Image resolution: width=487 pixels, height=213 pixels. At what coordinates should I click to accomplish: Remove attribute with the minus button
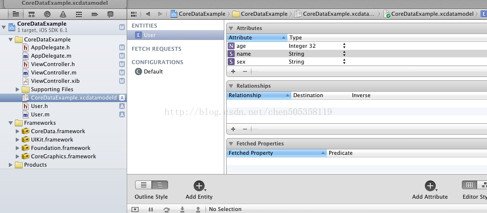pyautogui.click(x=245, y=71)
